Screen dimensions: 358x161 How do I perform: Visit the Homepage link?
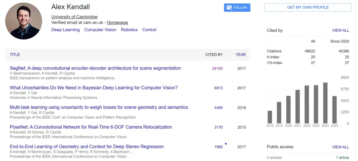(x=117, y=23)
